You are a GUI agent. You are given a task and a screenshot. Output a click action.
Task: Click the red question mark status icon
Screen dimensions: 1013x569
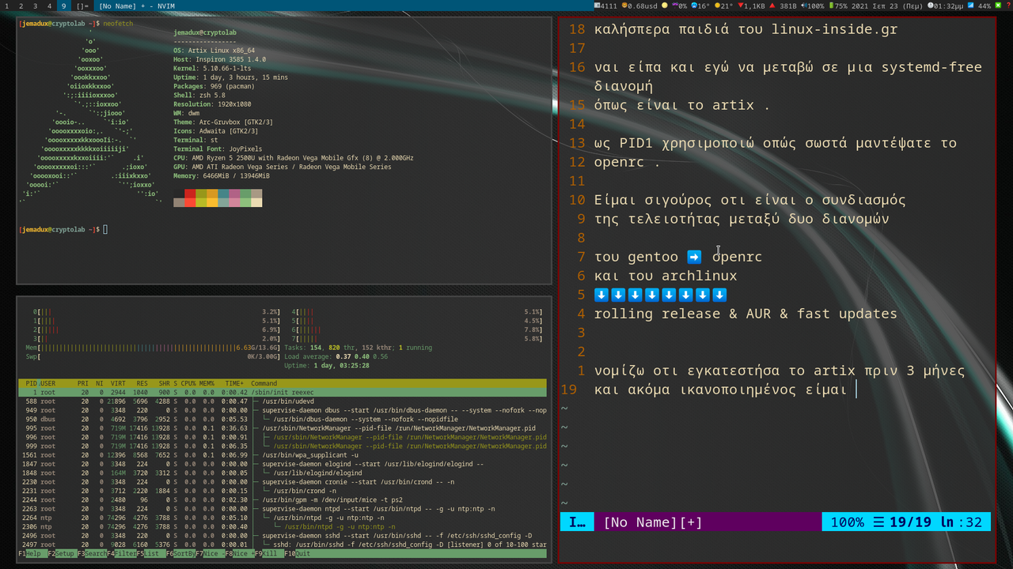tap(1008, 6)
